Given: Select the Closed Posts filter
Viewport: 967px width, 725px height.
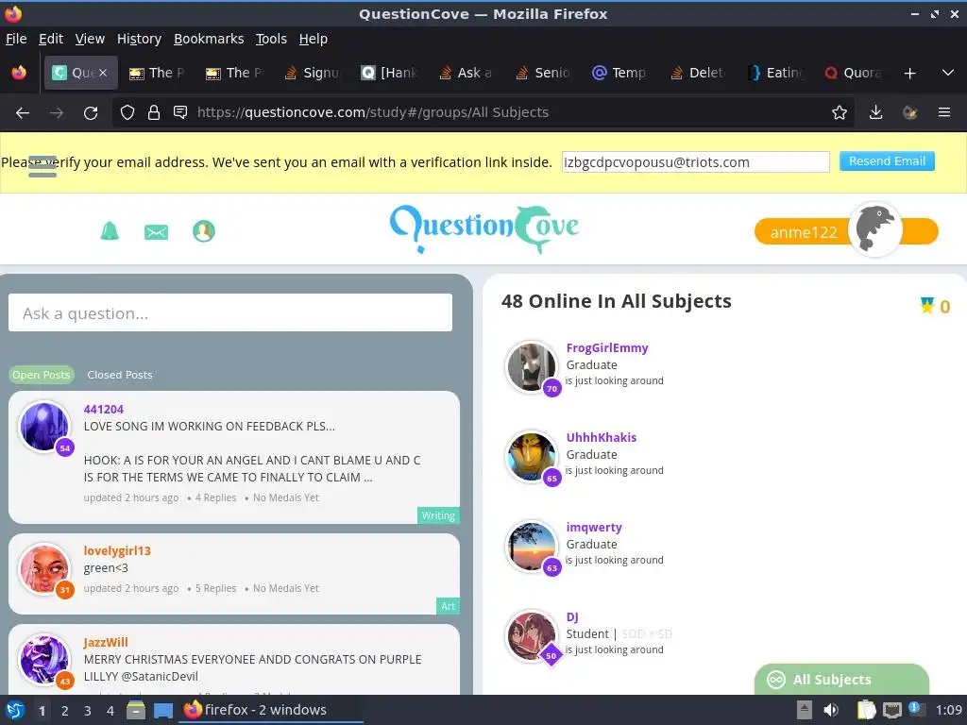Looking at the screenshot, I should point(120,375).
